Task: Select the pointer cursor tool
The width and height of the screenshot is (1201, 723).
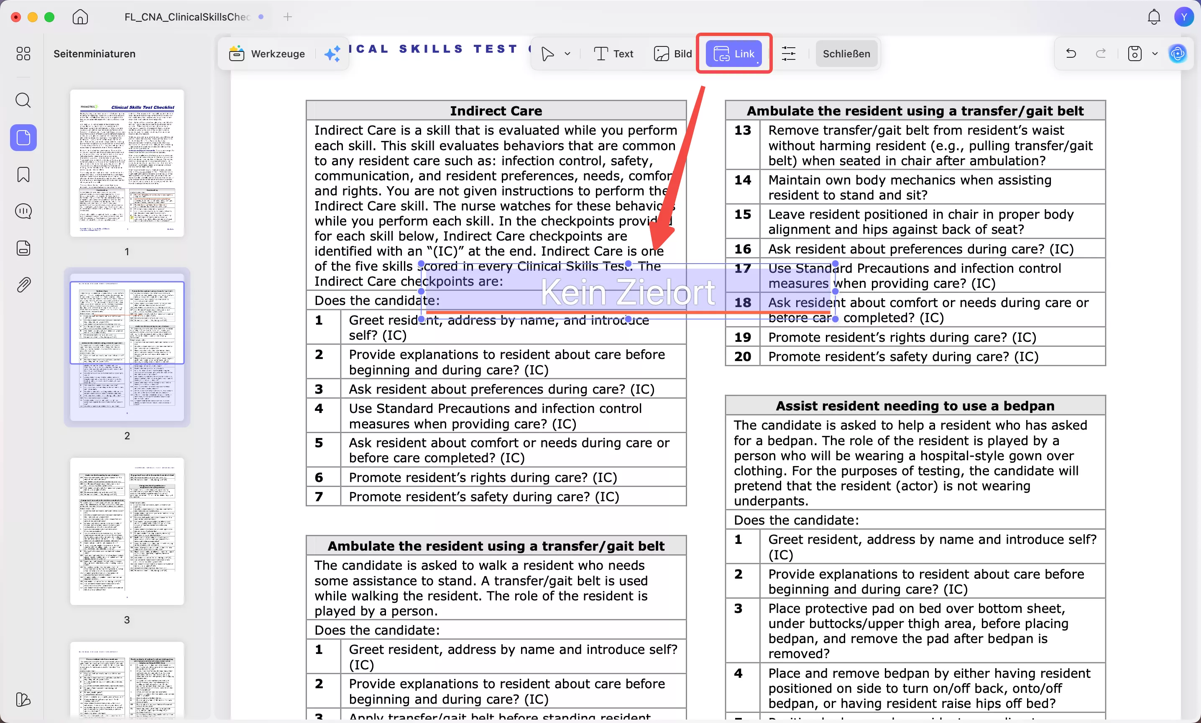Action: (548, 54)
